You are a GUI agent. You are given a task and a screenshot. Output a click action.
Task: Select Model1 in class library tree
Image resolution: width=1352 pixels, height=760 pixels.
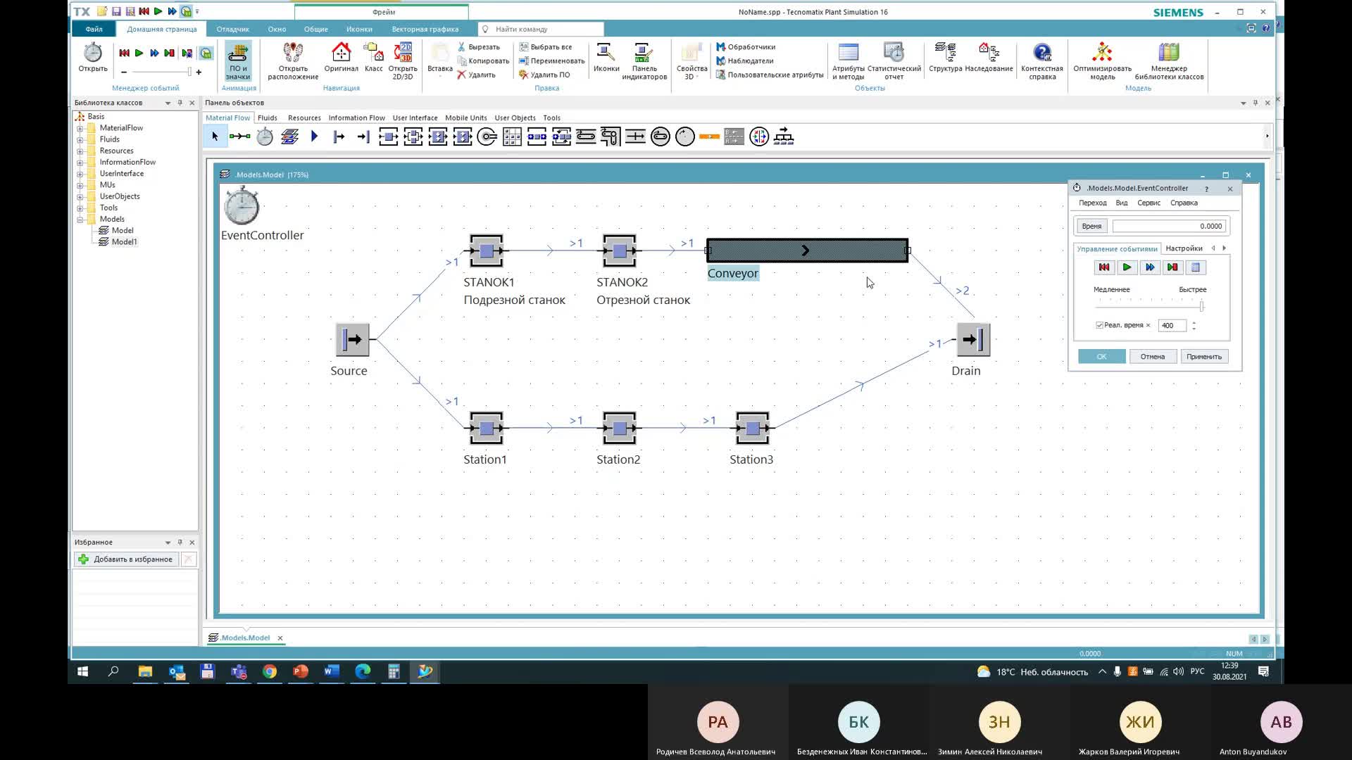[124, 242]
